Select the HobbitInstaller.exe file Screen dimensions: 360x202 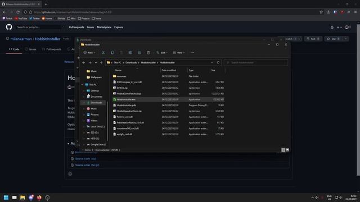point(168,99)
